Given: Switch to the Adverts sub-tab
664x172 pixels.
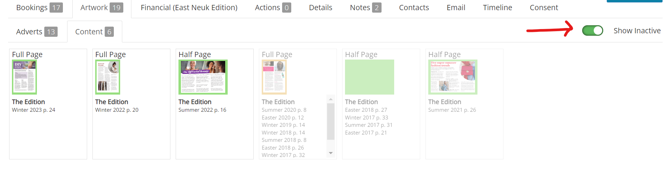Looking at the screenshot, I should click(37, 32).
